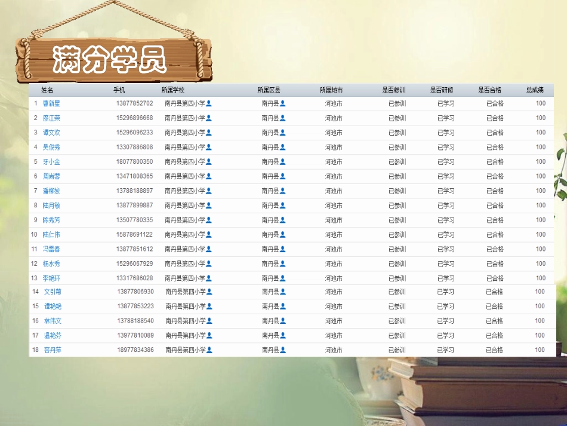Click 南丹县 county person icon in row 5
The height and width of the screenshot is (426, 567).
(x=283, y=162)
